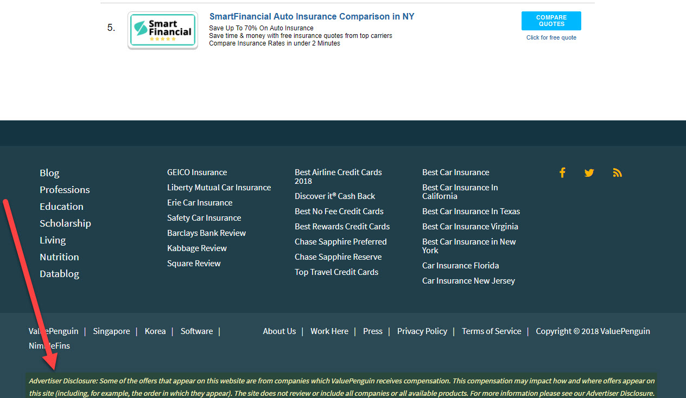Viewport: 686px width, 398px height.
Task: Go to Privacy Policy in footer
Action: coord(422,331)
